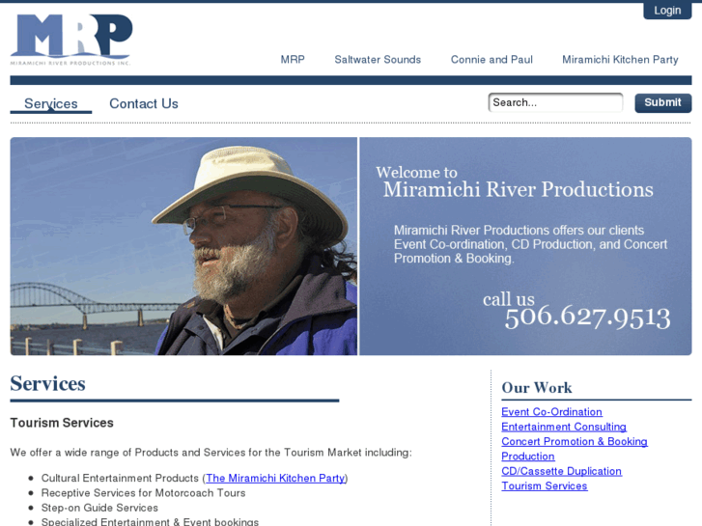Open the Event Co-Ordination link
The width and height of the screenshot is (702, 526).
pyautogui.click(x=551, y=412)
